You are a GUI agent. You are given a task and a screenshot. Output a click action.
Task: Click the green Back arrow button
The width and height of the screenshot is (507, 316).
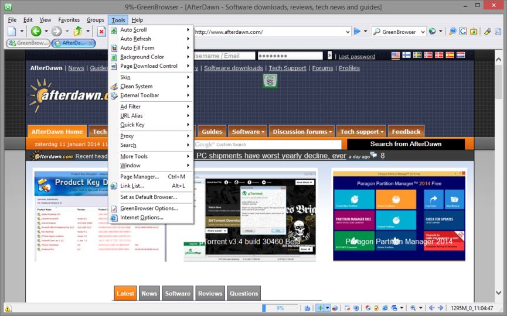pyautogui.click(x=36, y=32)
